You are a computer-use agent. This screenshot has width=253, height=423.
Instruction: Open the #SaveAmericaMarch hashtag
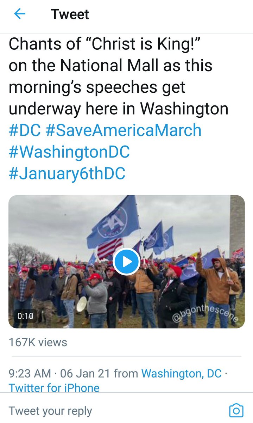tap(124, 130)
